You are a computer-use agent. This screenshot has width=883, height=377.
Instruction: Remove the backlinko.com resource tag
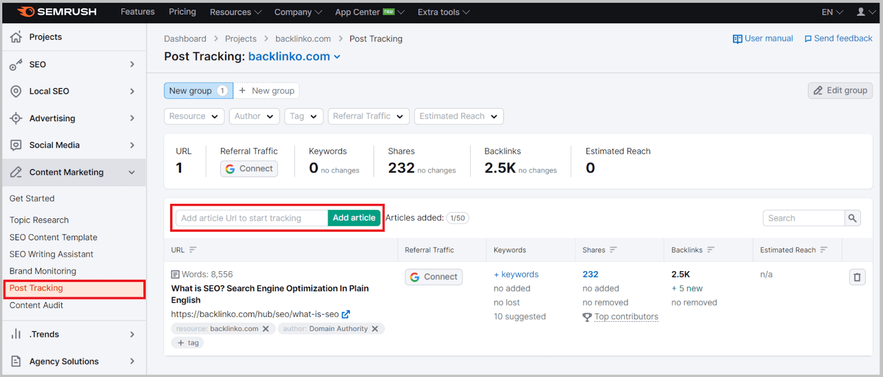coord(265,328)
